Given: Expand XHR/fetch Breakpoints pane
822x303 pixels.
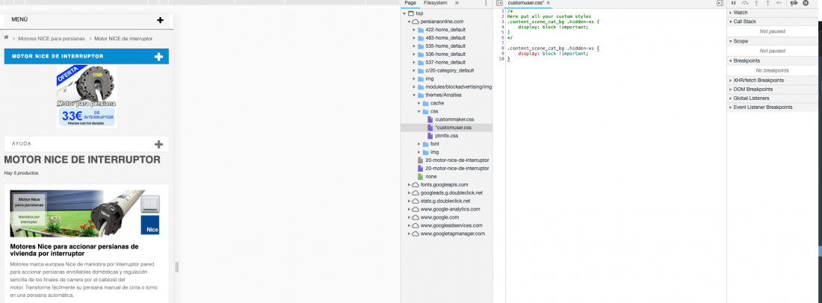Looking at the screenshot, I should [x=731, y=80].
